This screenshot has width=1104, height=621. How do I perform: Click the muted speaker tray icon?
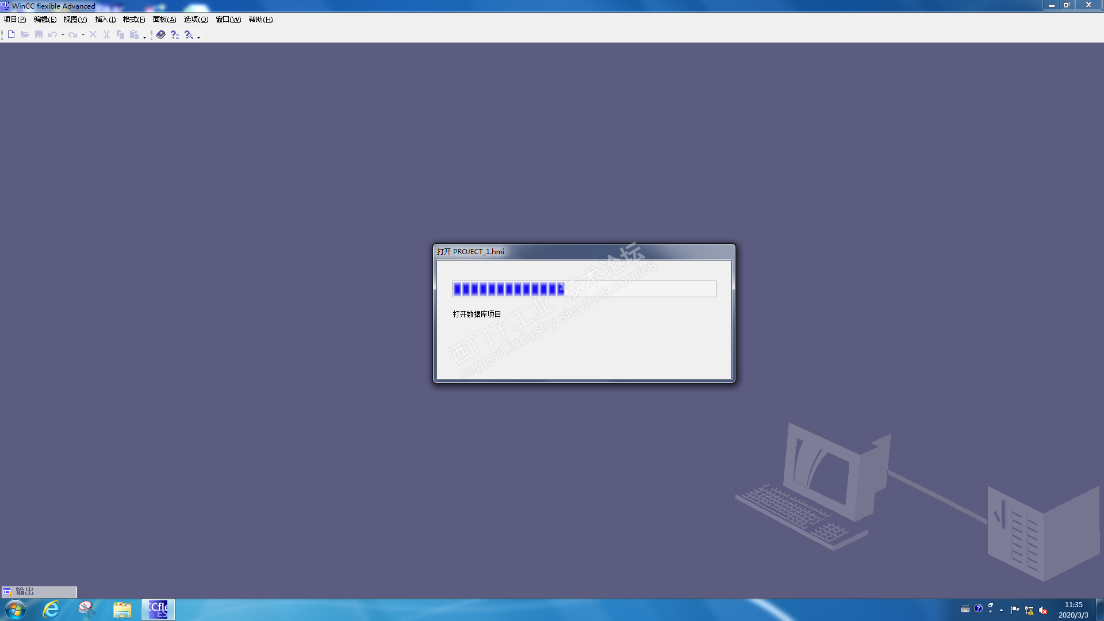tap(1043, 610)
